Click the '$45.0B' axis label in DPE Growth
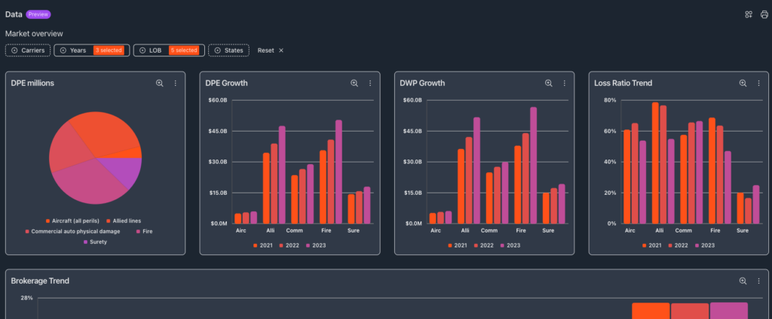Image resolution: width=772 pixels, height=319 pixels. click(219, 131)
